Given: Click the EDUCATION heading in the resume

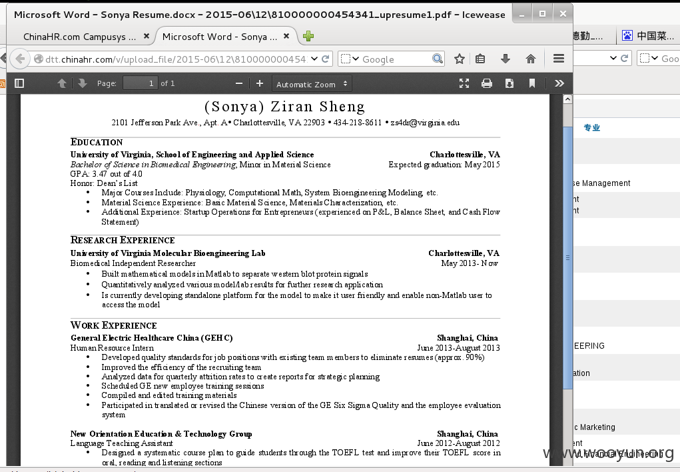Looking at the screenshot, I should pyautogui.click(x=97, y=142).
